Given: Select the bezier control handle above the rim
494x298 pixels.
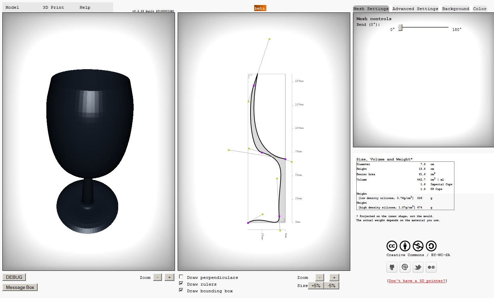Looking at the screenshot, I should (x=269, y=39).
